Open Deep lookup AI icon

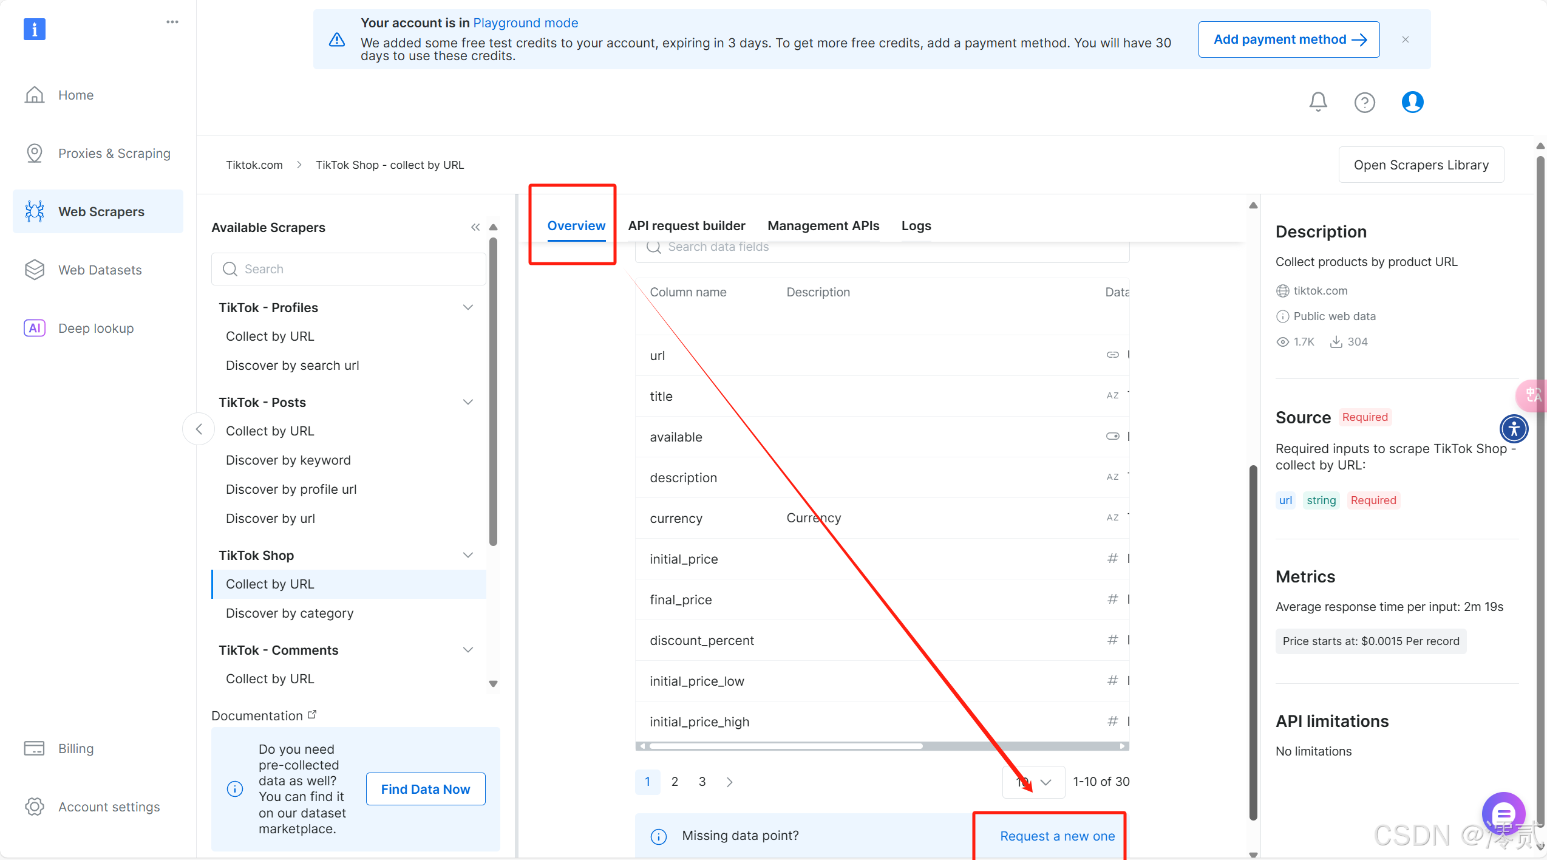(x=35, y=328)
